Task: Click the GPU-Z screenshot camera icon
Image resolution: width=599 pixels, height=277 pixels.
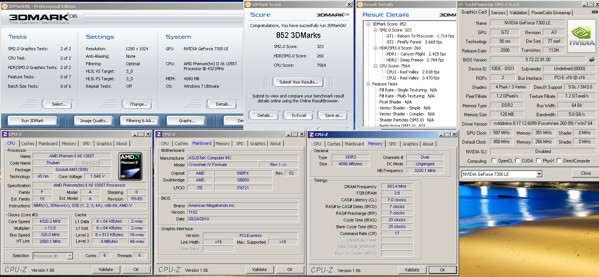Action: [595, 12]
